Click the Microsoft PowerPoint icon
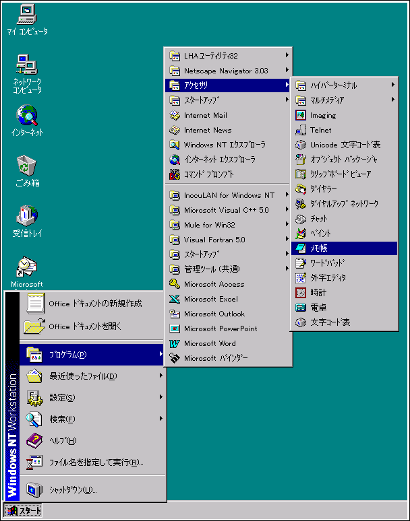 click(175, 328)
